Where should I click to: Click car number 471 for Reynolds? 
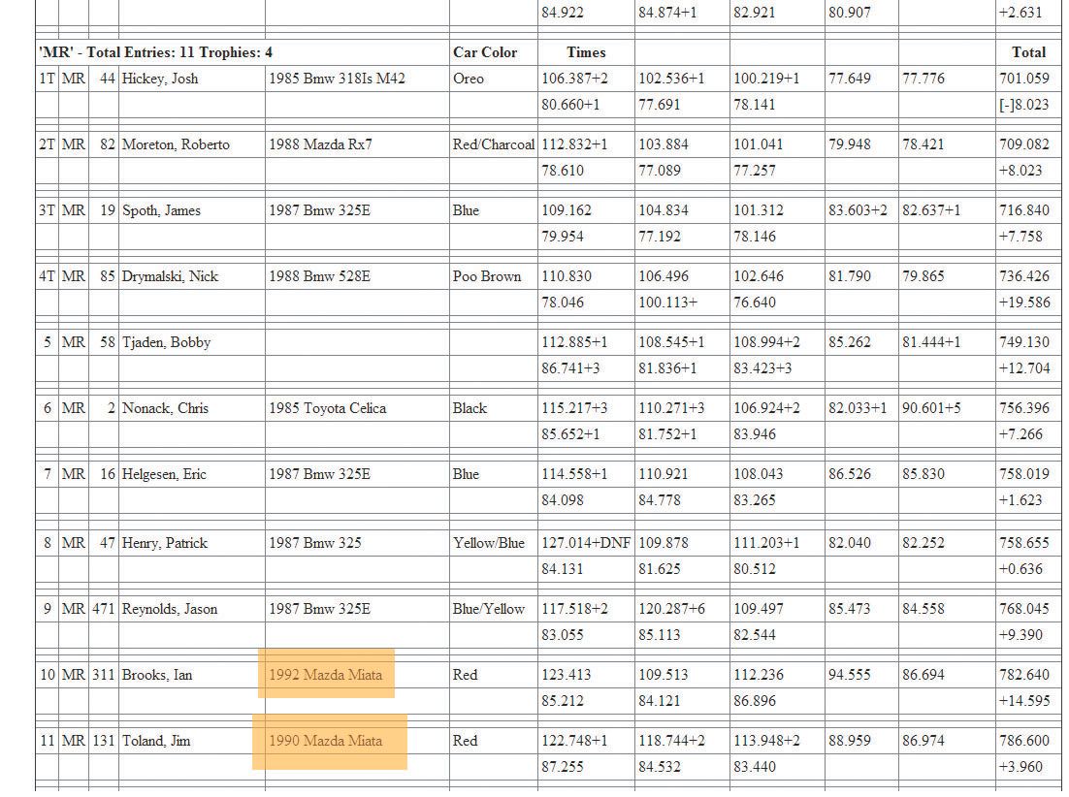(104, 609)
